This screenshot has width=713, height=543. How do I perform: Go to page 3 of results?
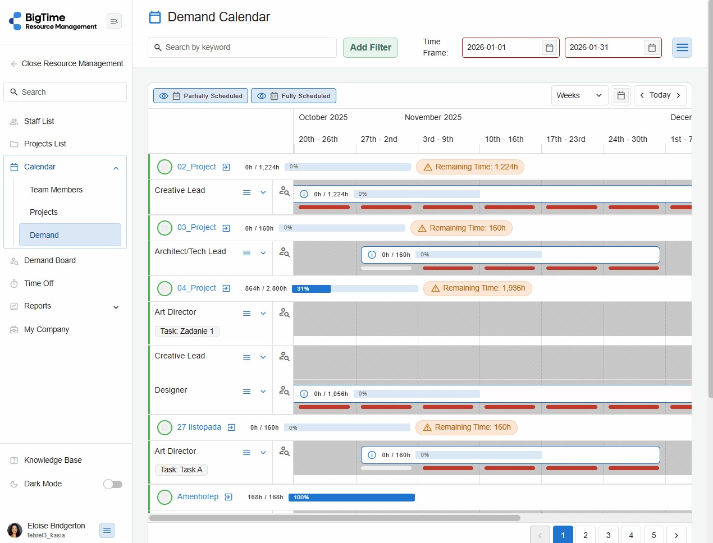click(608, 535)
